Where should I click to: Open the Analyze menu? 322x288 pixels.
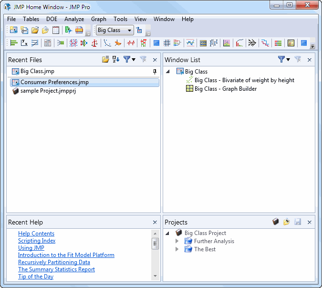coord(74,19)
